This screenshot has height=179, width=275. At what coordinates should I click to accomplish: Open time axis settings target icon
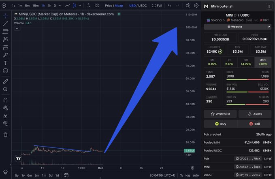point(192,168)
